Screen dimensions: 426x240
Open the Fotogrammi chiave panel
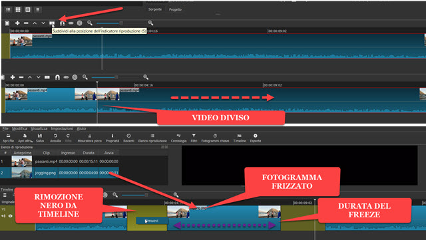click(x=215, y=138)
